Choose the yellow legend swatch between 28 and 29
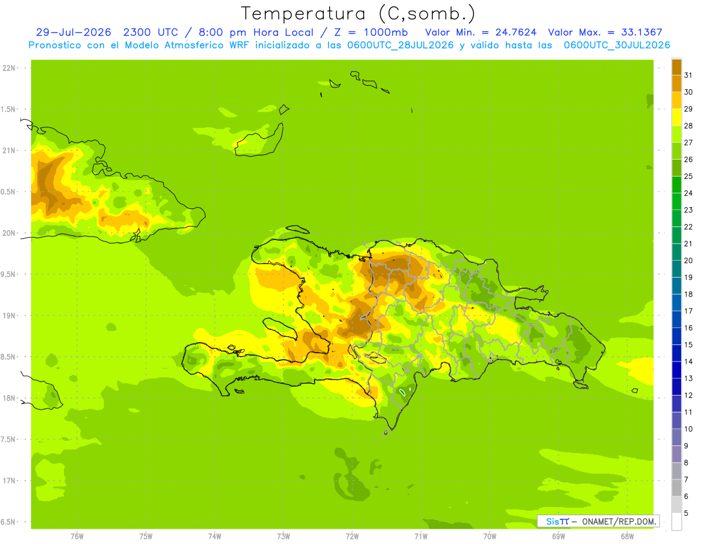The width and height of the screenshot is (704, 544). [x=676, y=117]
